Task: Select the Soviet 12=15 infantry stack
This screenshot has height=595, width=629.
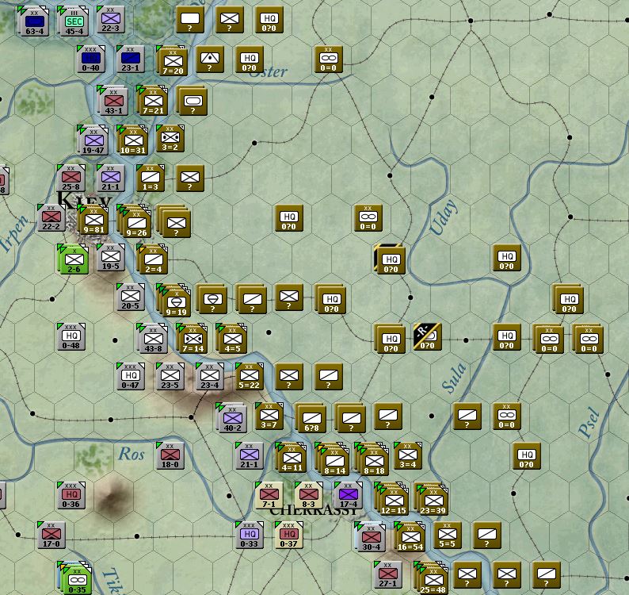Action: click(394, 501)
